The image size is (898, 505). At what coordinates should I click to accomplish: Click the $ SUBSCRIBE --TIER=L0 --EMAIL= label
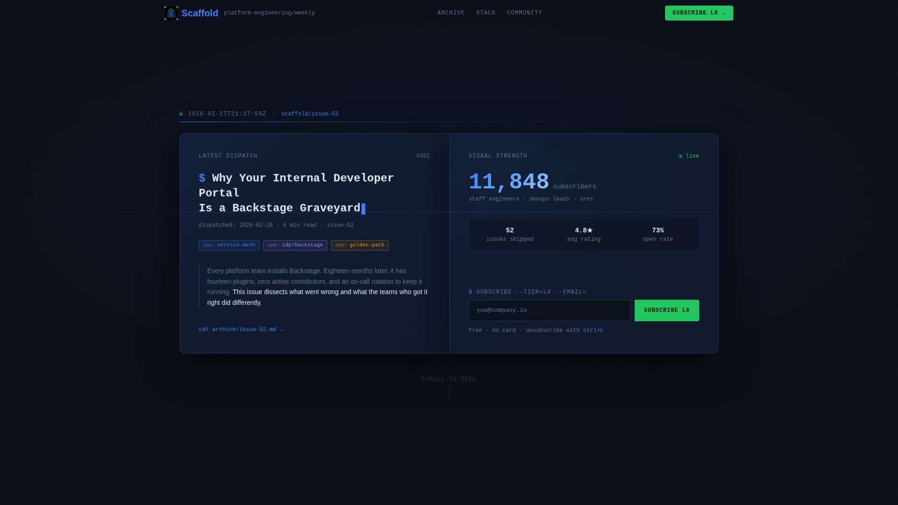[528, 292]
